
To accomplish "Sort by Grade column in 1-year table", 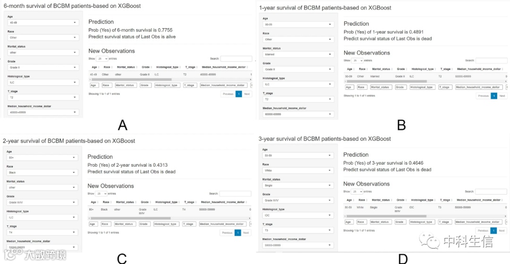I will (x=400, y=69).
